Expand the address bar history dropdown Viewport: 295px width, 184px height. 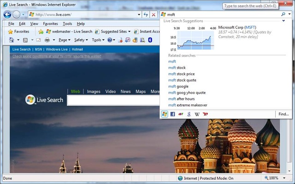139,14
